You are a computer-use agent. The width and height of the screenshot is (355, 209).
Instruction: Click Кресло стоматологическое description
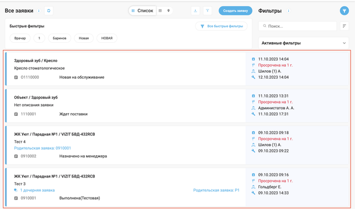(x=39, y=68)
